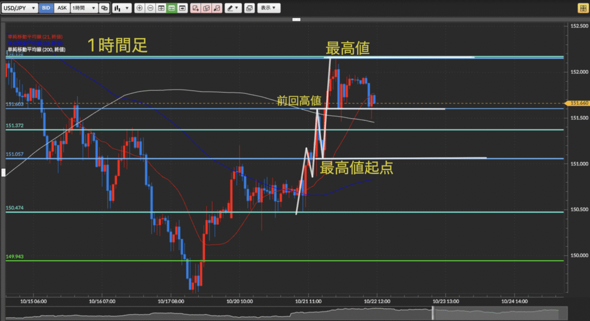
Task: Click the first pink order tool icon
Action: click(x=196, y=9)
